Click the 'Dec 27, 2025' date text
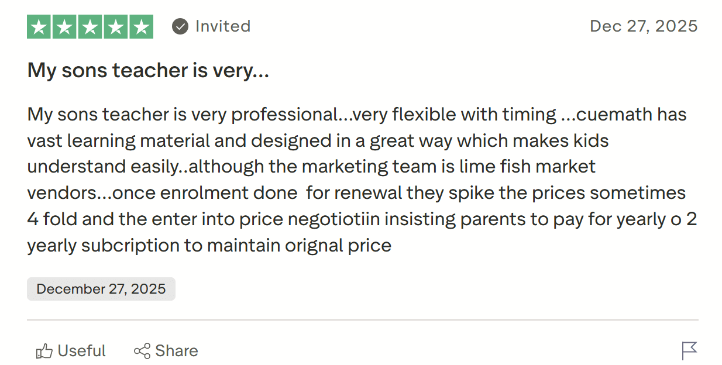Screen dimensions: 722x365 [642, 26]
